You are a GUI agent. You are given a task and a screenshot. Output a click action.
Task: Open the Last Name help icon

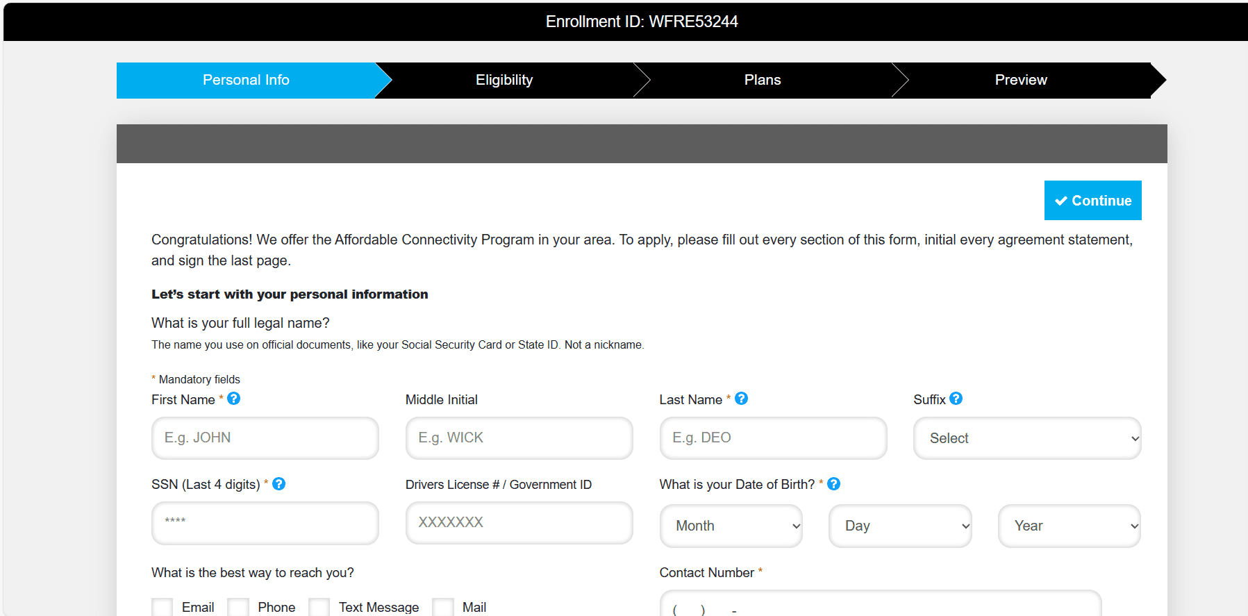(741, 399)
